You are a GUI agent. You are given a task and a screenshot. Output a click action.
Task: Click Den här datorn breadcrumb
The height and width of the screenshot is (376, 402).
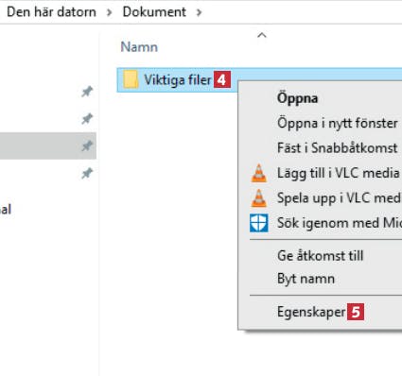(51, 12)
